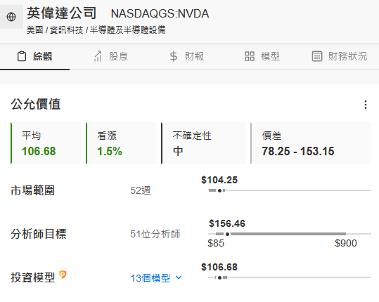Viewport: 379px width, 302px height.
Task: Open the three-dot menu in 公允價值
Action: tap(366, 105)
